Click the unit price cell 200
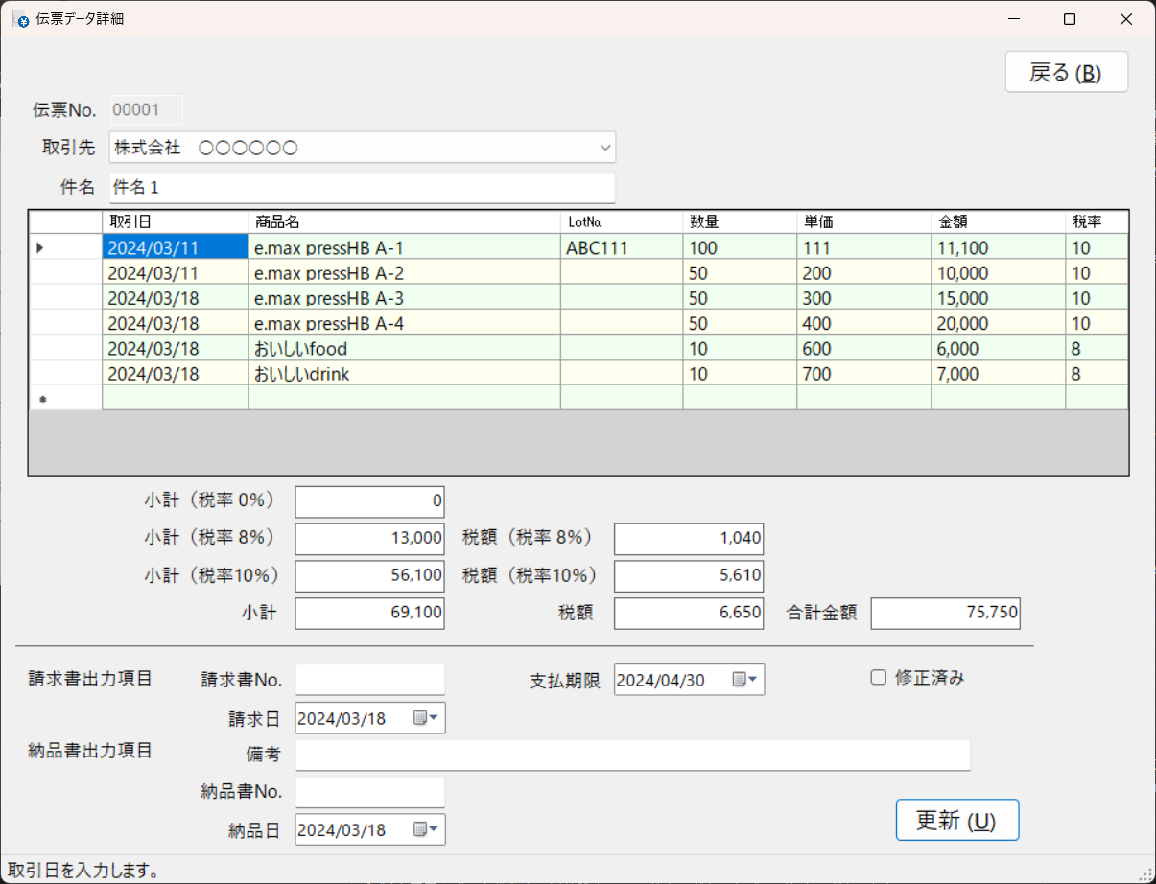This screenshot has width=1156, height=884. coord(863,272)
